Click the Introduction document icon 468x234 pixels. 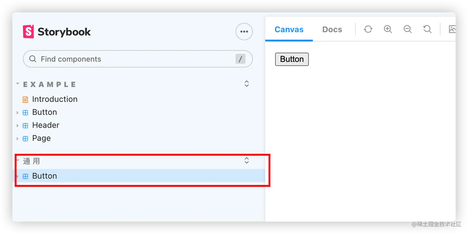pyautogui.click(x=25, y=99)
